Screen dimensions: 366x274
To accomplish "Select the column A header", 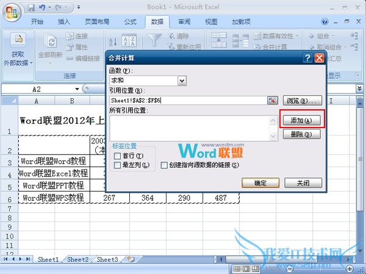I will (37, 101).
